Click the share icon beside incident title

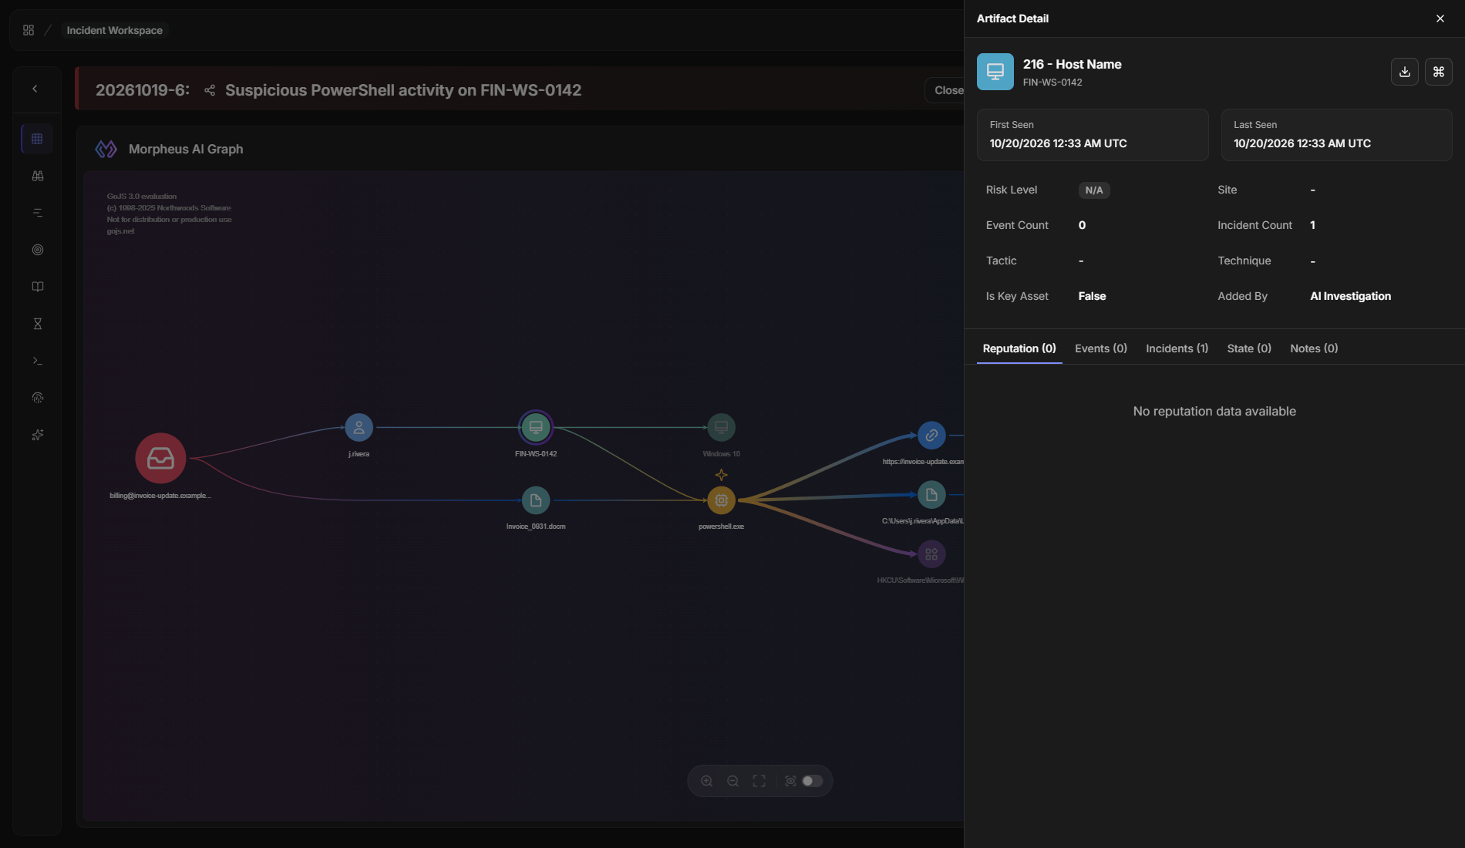click(x=209, y=90)
